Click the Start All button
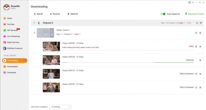Screen dimensions: 206x110 click(38, 14)
